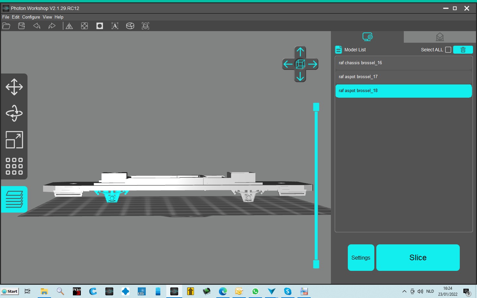Open the Windows Start button

tap(10, 291)
